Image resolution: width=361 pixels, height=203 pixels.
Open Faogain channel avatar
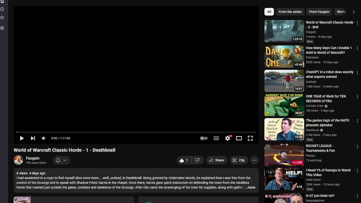click(x=18, y=160)
